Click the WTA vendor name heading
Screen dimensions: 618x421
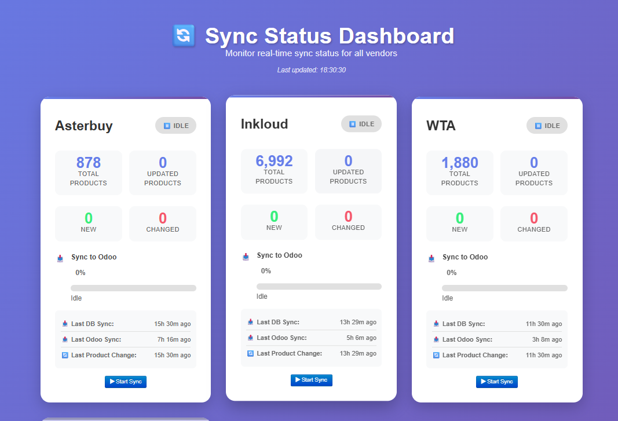(x=441, y=126)
